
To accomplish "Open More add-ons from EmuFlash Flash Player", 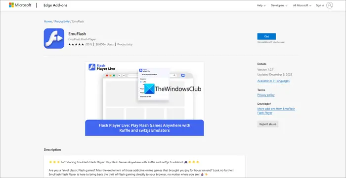I will click(x=276, y=111).
